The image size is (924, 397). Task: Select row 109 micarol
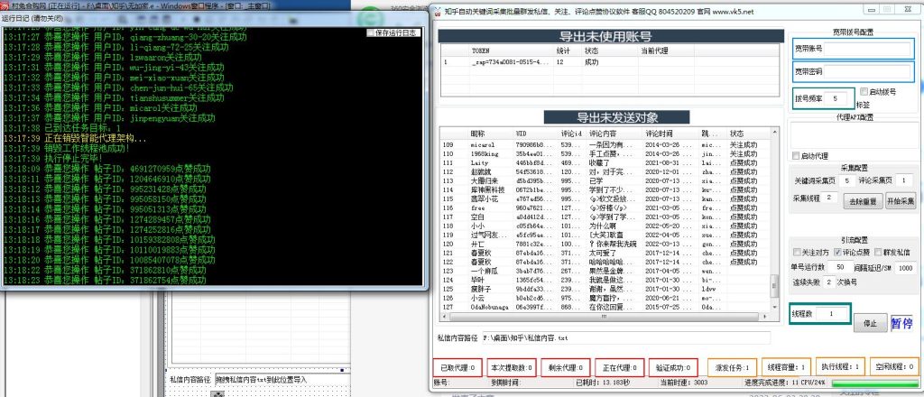click(605, 144)
